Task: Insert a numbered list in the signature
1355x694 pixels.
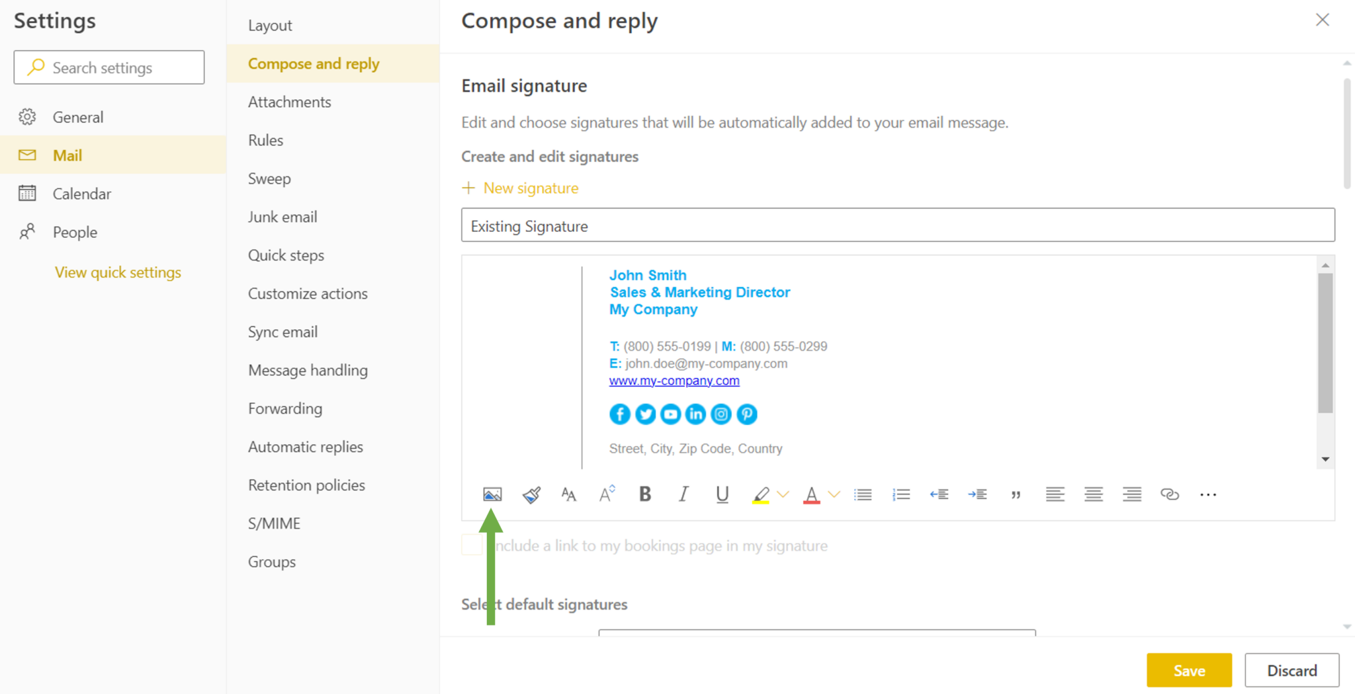Action: [x=901, y=494]
